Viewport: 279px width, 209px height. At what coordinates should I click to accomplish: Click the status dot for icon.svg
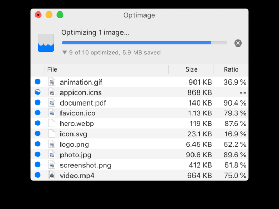[x=38, y=133]
